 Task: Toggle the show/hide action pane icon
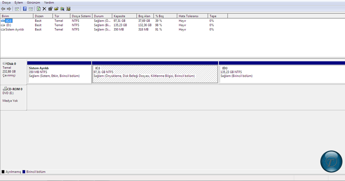(31, 9)
